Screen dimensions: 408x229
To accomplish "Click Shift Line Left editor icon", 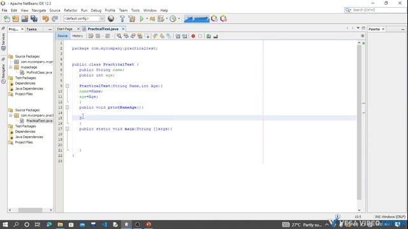I will (178, 36).
